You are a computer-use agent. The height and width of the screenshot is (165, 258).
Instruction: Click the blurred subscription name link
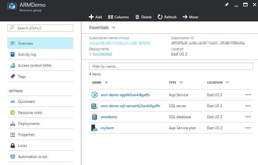[120, 43]
